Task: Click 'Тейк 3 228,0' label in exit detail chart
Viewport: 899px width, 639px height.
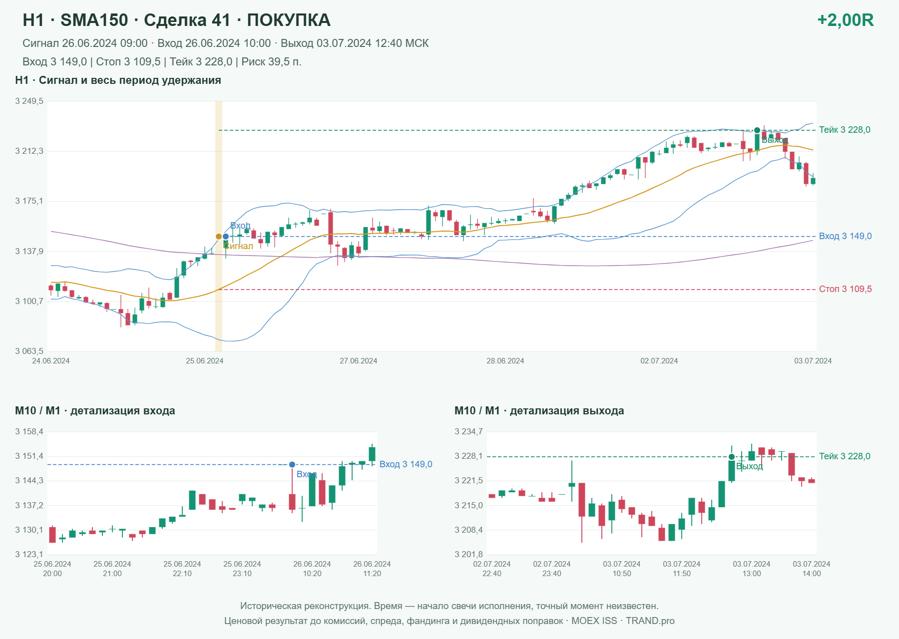Action: [x=845, y=456]
